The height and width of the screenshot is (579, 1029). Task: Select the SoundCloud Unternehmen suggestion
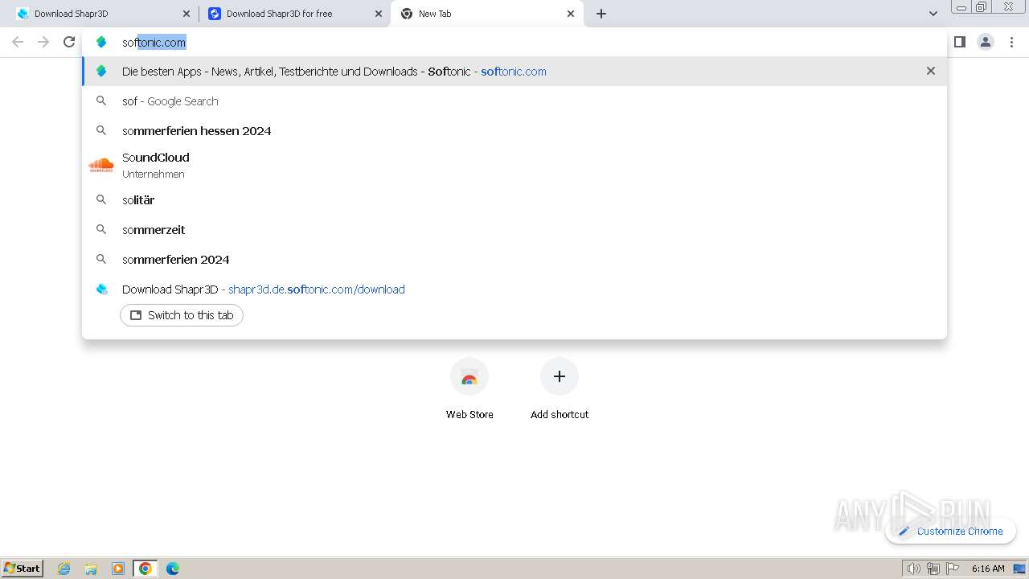click(x=514, y=165)
